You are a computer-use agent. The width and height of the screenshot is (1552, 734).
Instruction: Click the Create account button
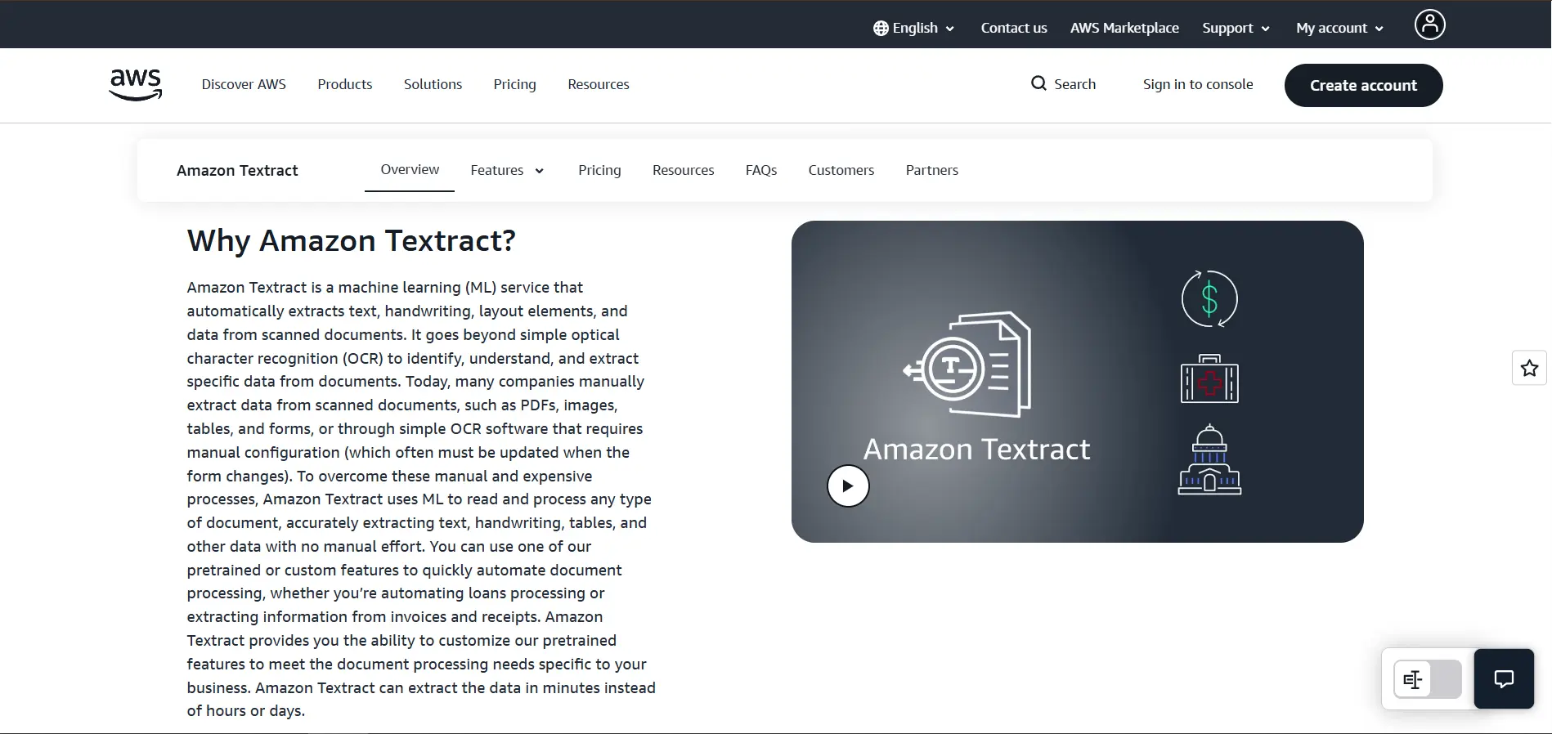(1363, 85)
